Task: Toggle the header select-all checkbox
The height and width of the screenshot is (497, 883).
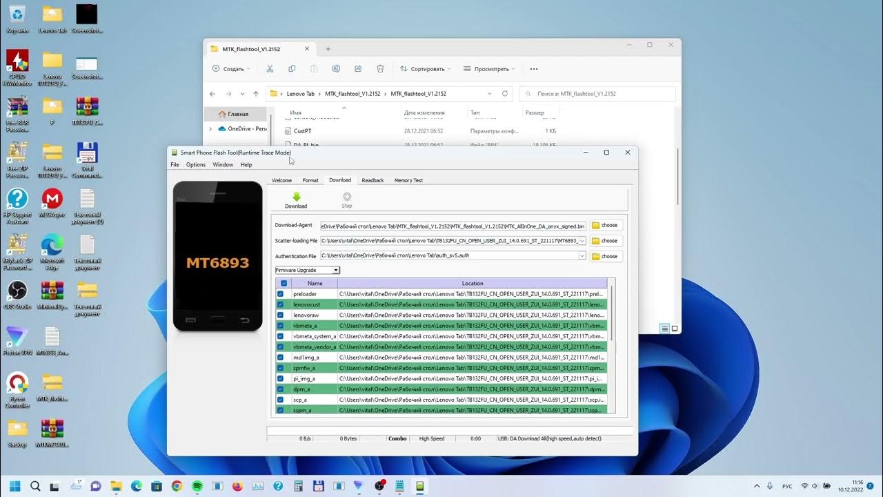Action: 284,283
